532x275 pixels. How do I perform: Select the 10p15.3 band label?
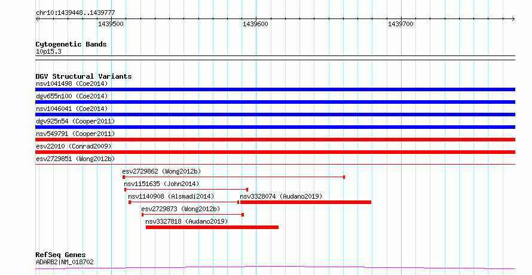(48, 52)
